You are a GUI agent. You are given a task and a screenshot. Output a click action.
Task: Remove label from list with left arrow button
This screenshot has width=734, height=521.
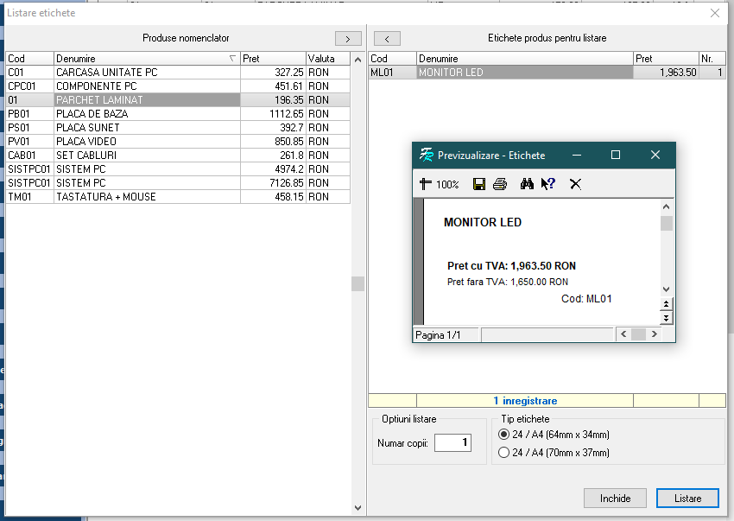387,39
